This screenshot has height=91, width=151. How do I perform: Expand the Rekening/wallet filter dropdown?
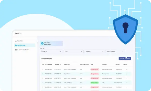point(115,51)
